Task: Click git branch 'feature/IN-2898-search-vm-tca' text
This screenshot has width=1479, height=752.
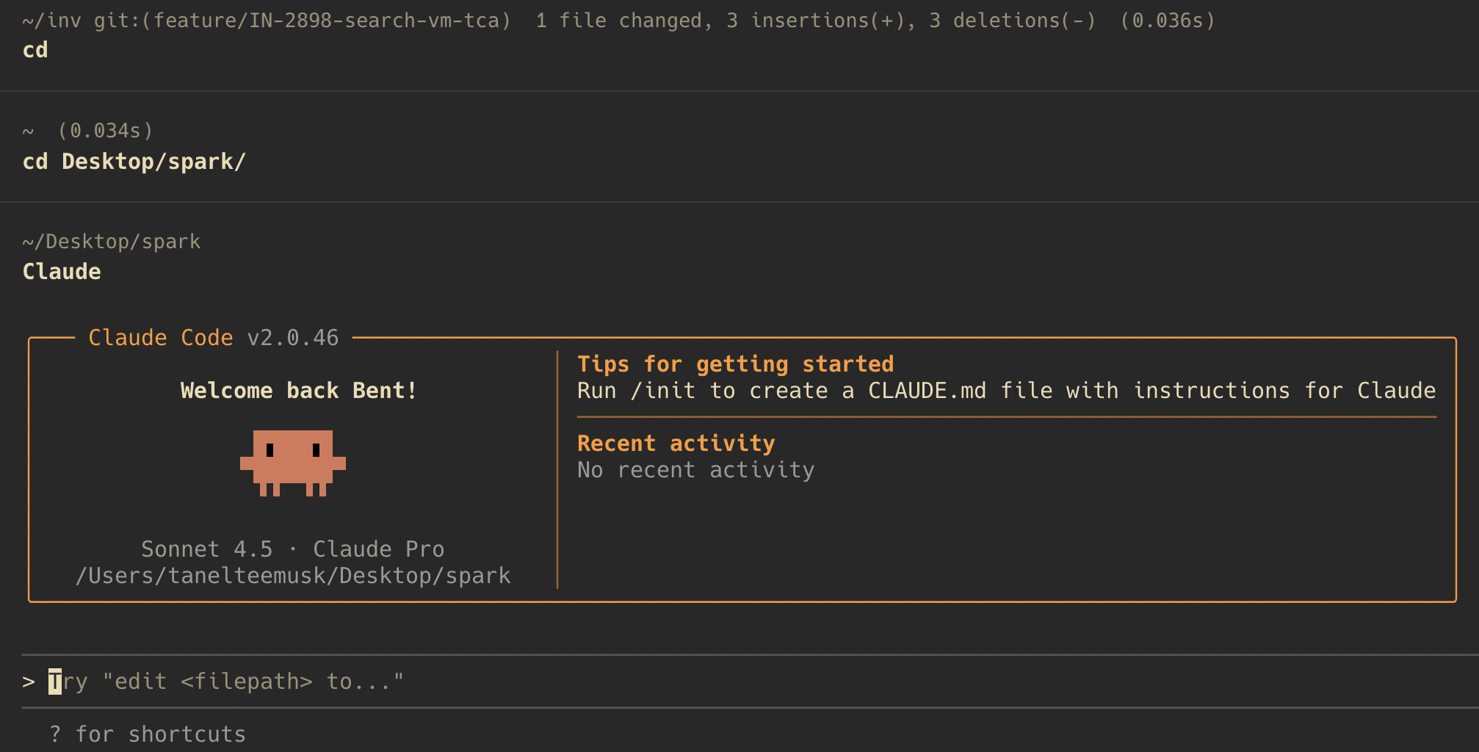Action: (x=326, y=21)
